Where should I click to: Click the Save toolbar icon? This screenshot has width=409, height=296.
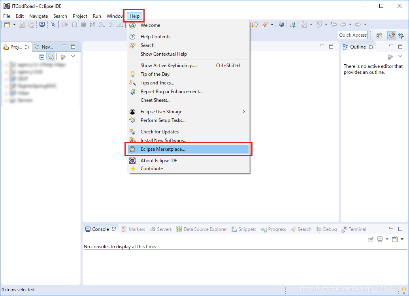pyautogui.click(x=22, y=24)
